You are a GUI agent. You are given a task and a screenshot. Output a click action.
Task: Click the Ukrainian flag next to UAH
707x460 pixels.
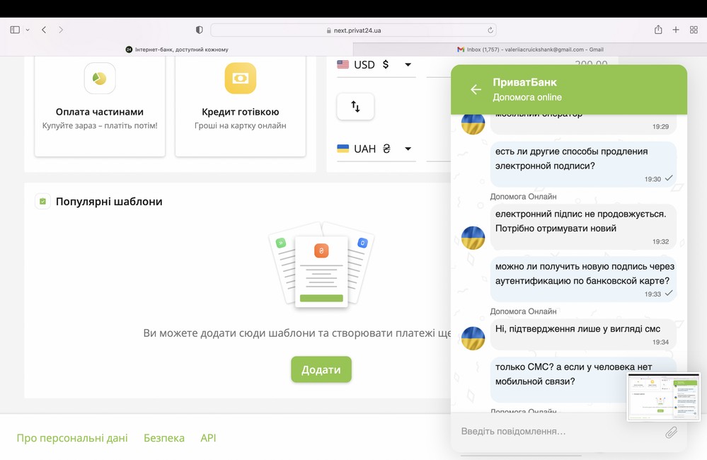pyautogui.click(x=343, y=149)
